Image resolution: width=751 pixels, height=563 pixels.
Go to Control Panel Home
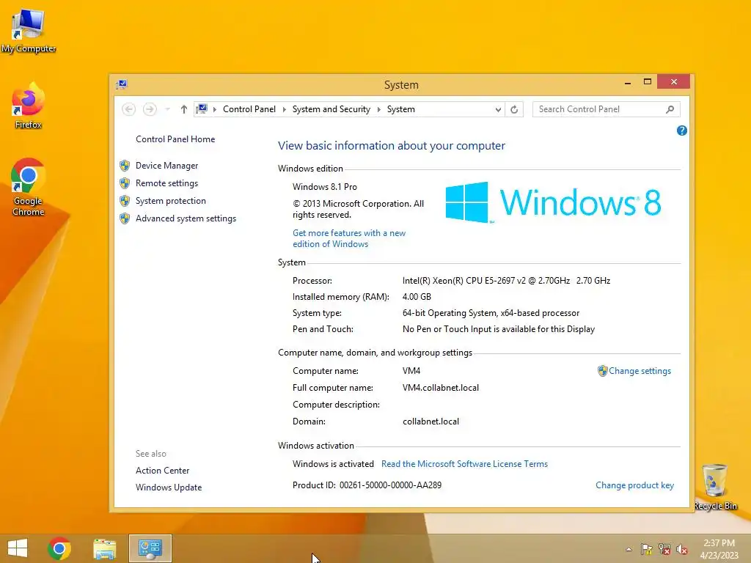click(x=175, y=139)
